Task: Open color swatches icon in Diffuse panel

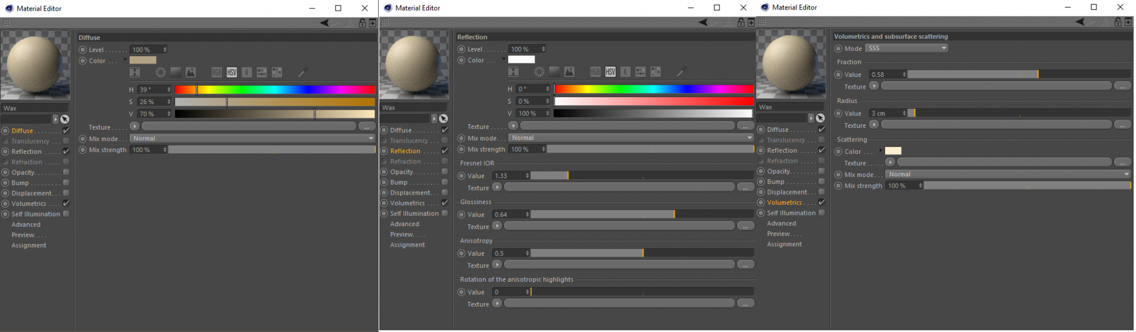Action: click(277, 72)
